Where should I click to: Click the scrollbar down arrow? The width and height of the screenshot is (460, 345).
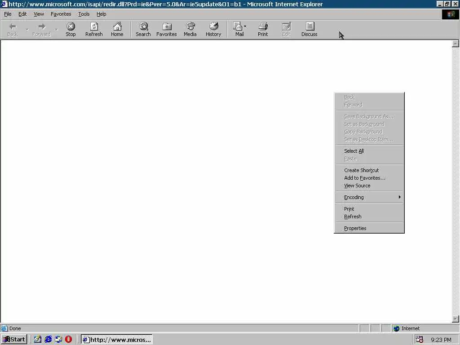pos(456,318)
